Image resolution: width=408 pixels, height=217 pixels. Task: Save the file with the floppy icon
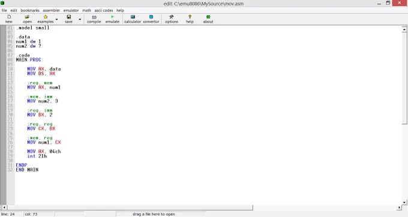68,19
